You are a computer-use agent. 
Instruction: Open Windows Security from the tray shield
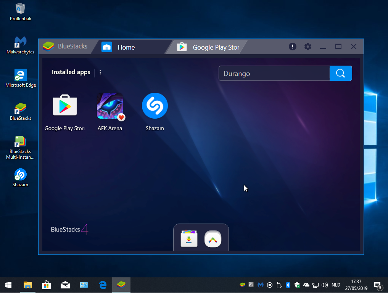coord(297,285)
